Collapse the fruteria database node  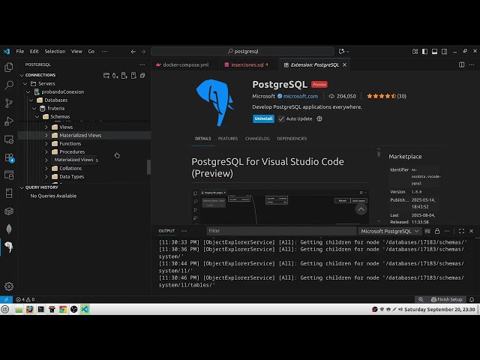coord(34,108)
